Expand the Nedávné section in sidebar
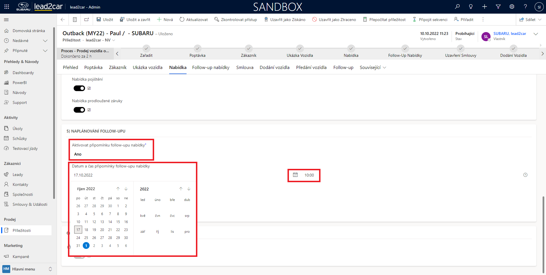This screenshot has height=275, width=546. pos(45,41)
